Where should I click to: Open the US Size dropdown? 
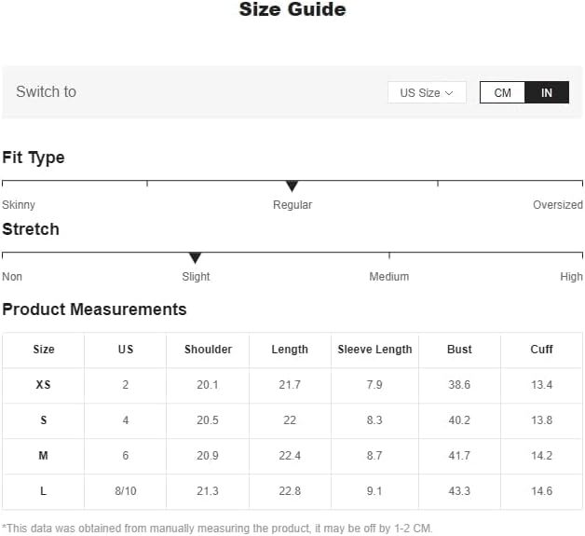click(x=427, y=92)
